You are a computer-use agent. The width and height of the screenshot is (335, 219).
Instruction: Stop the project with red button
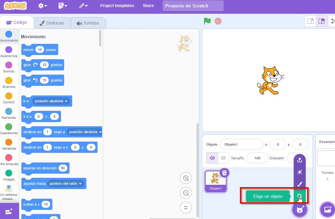tap(218, 21)
